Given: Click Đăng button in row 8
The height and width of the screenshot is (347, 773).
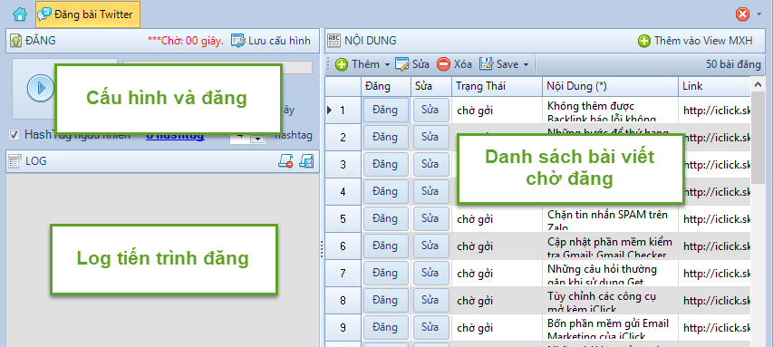Looking at the screenshot, I should pos(385,300).
